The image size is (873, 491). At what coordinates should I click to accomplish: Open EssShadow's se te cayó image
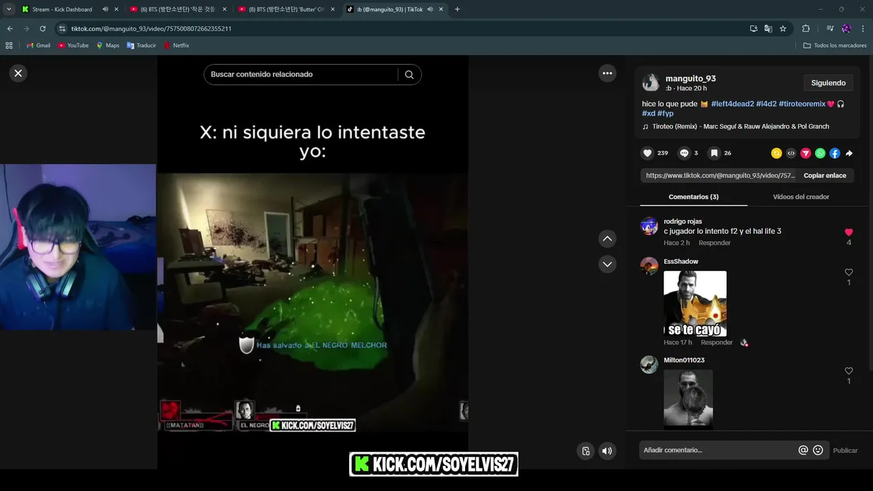point(695,303)
